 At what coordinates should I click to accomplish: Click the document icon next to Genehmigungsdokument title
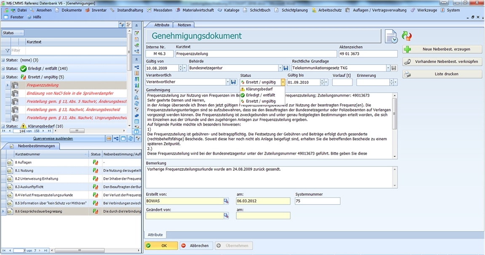(x=391, y=37)
